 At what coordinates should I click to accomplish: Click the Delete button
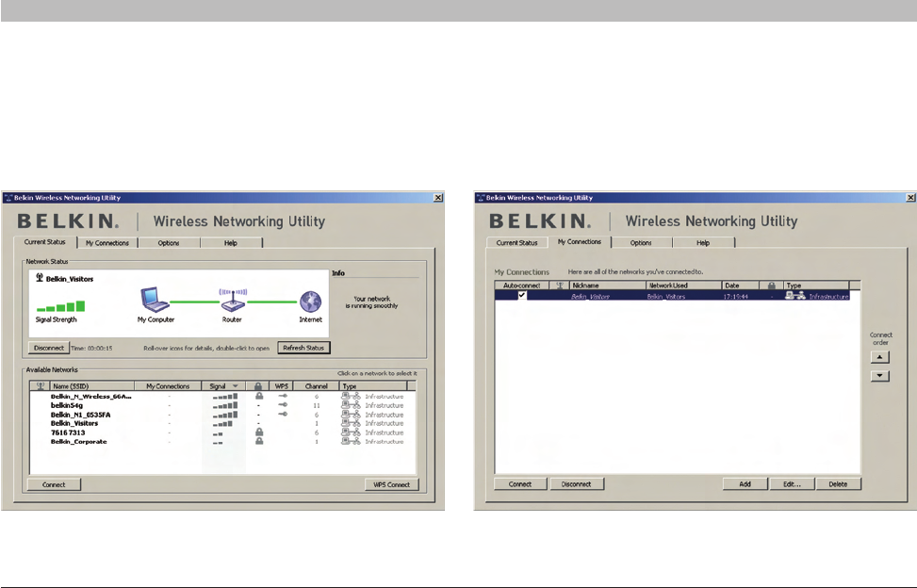pos(838,484)
